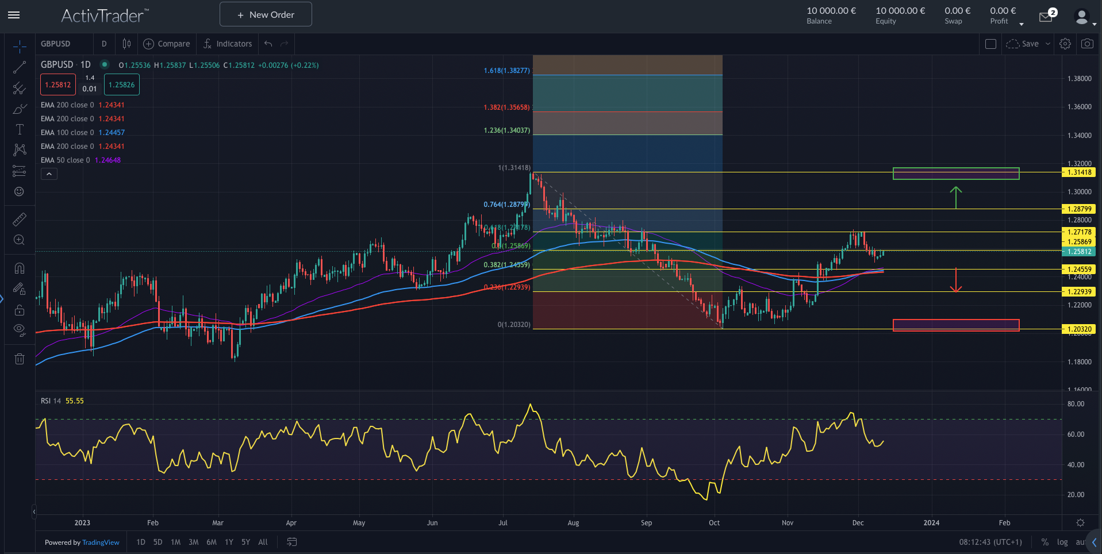1102x554 pixels.
Task: Collapse the EMA indicators list arrow
Action: point(49,174)
